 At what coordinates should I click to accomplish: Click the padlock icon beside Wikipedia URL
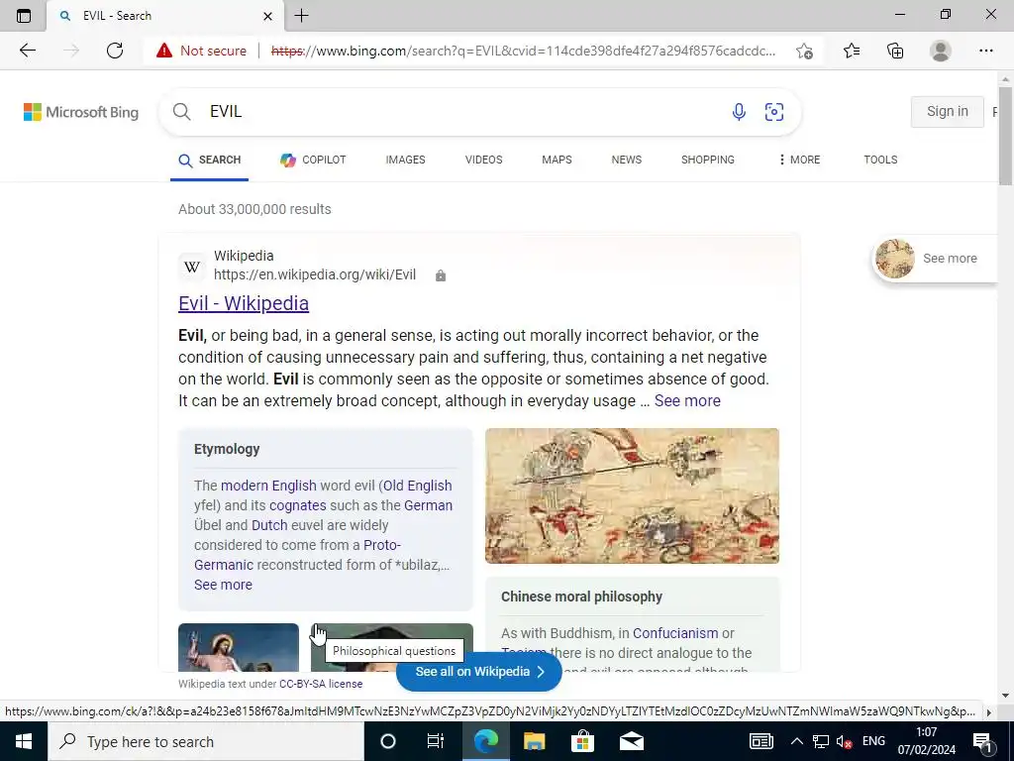(x=441, y=275)
